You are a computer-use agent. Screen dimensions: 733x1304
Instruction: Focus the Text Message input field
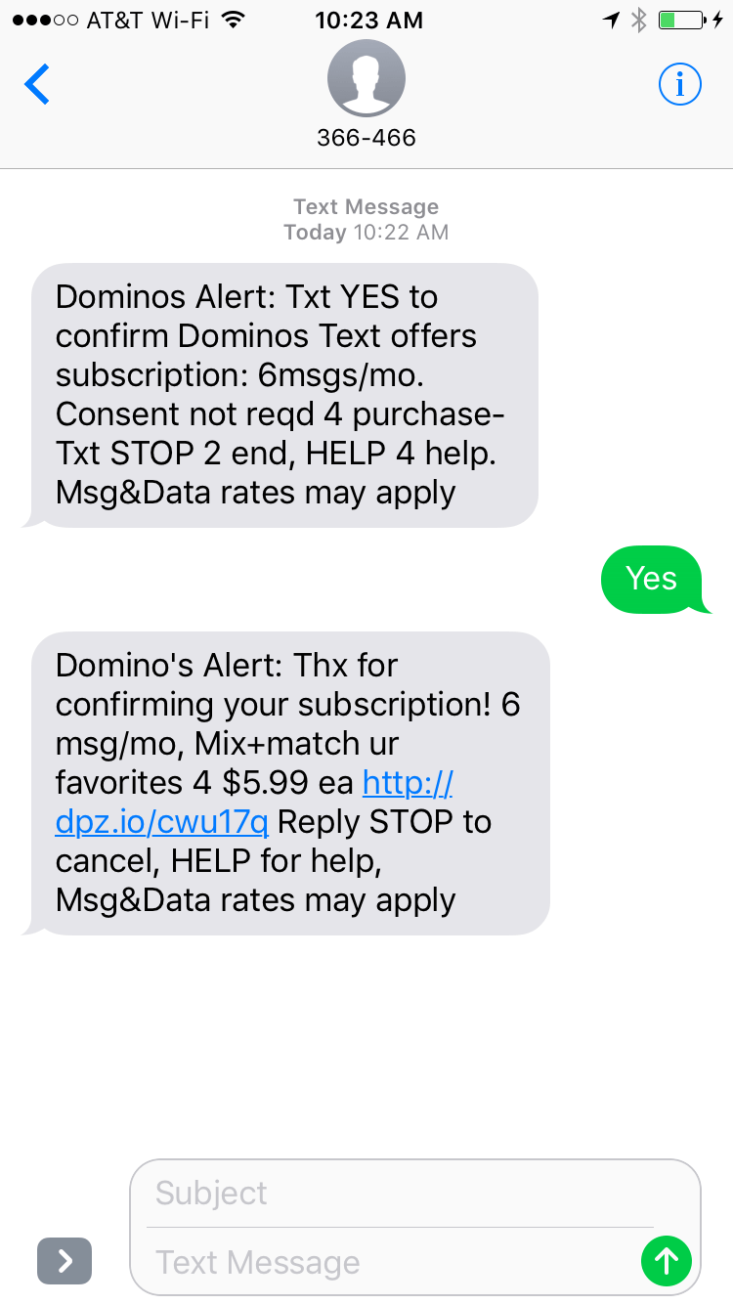(391, 1262)
